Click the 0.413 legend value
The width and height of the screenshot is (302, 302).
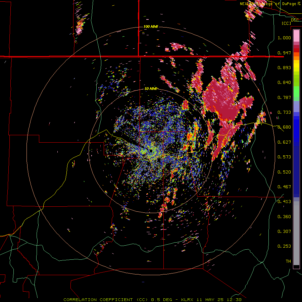tap(284, 202)
